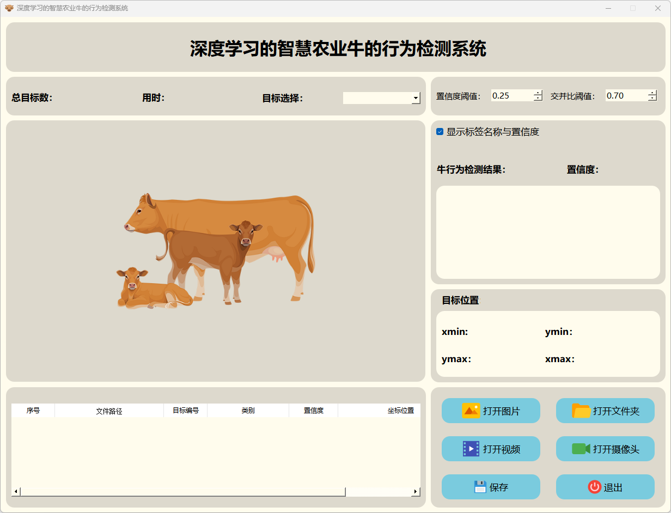Click the 总目标数 label
Viewport: 671px width, 513px height.
[x=32, y=98]
